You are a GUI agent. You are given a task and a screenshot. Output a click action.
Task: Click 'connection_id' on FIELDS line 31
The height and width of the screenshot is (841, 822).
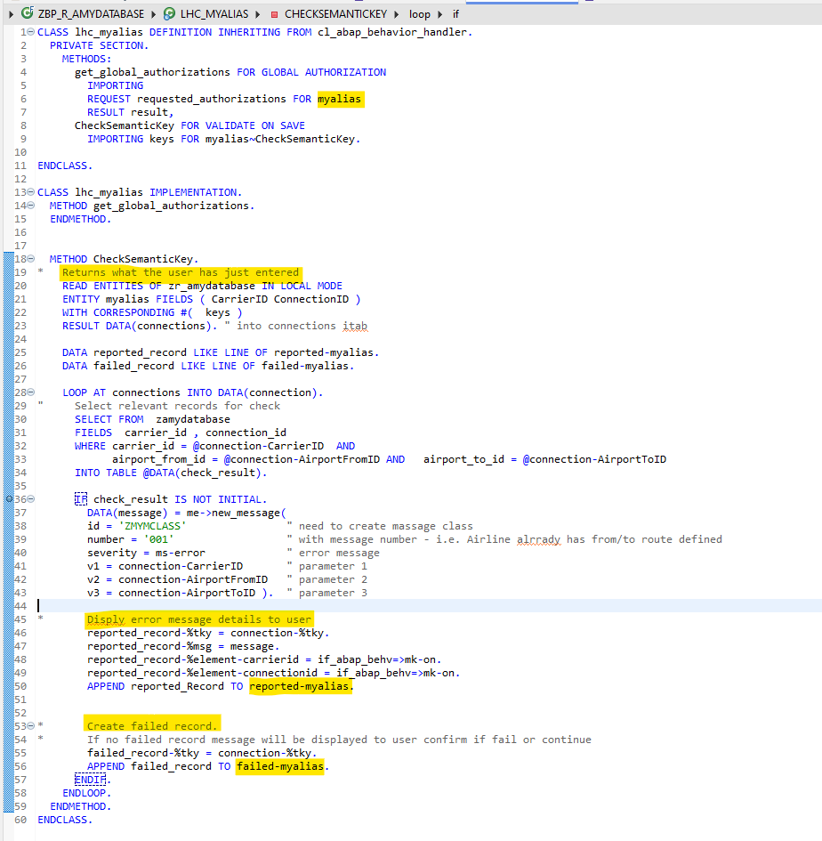pyautogui.click(x=246, y=433)
